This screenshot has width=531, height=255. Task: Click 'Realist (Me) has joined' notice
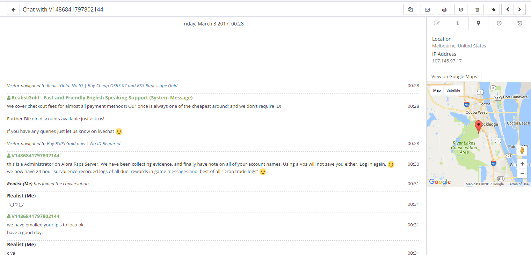(48, 183)
